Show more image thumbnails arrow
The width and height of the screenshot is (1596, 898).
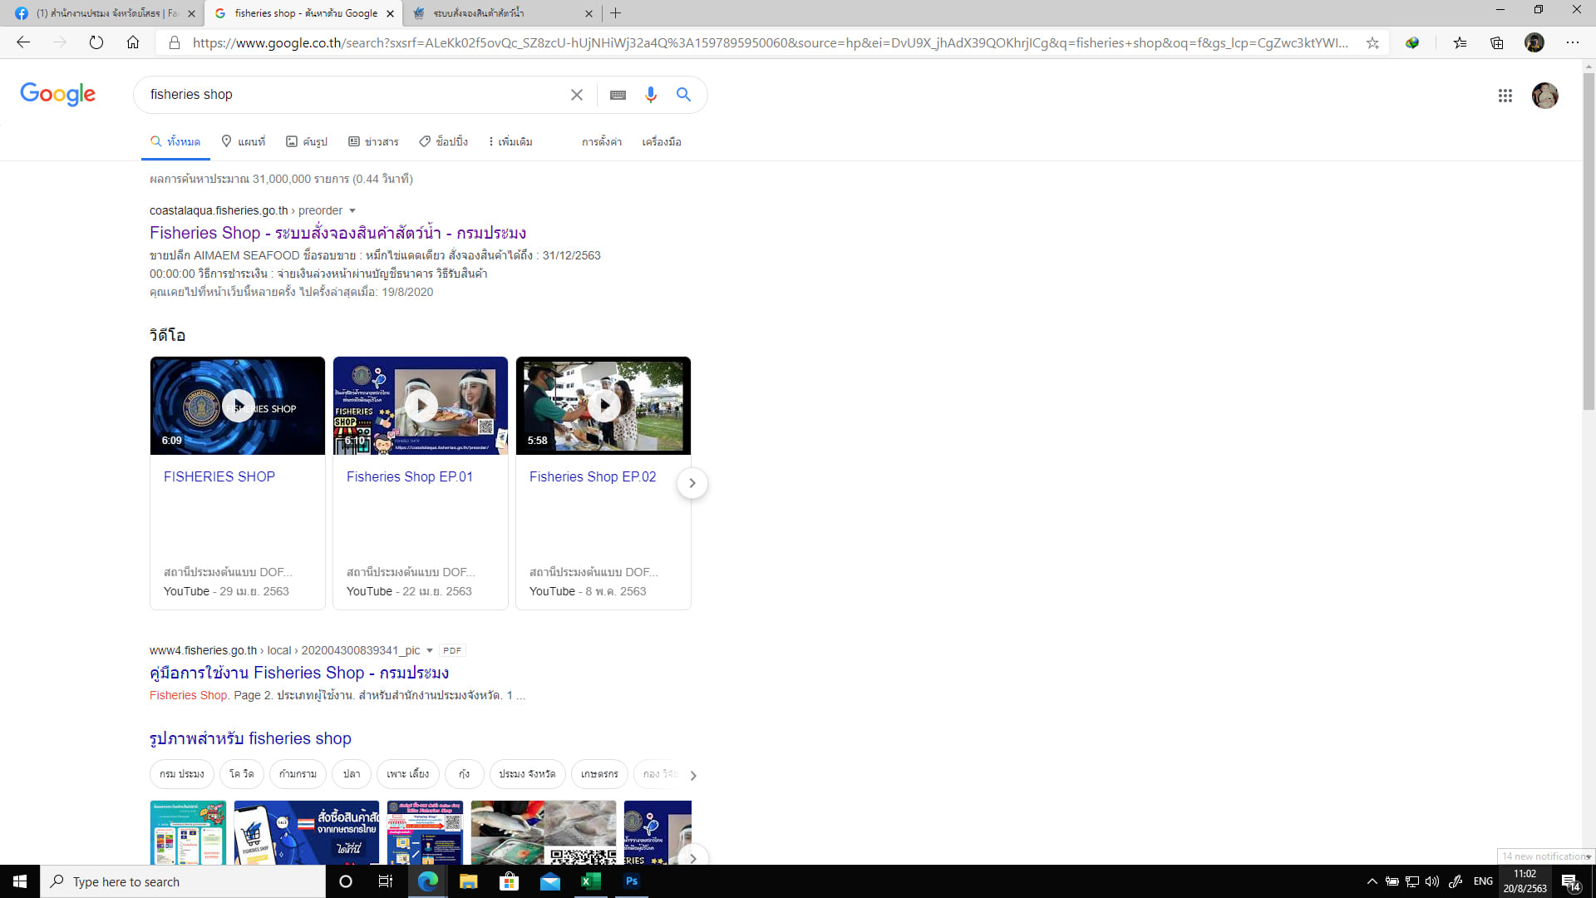pos(692,856)
